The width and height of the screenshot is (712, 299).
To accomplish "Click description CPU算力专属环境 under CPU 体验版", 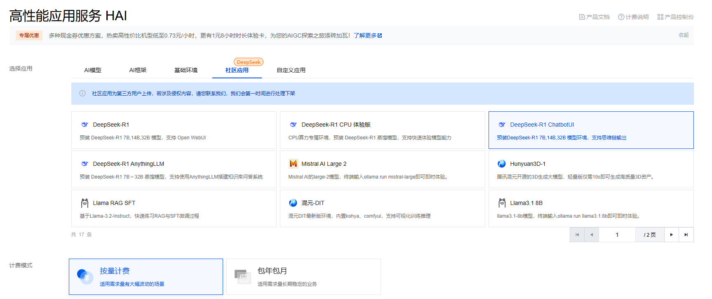I will 370,138.
